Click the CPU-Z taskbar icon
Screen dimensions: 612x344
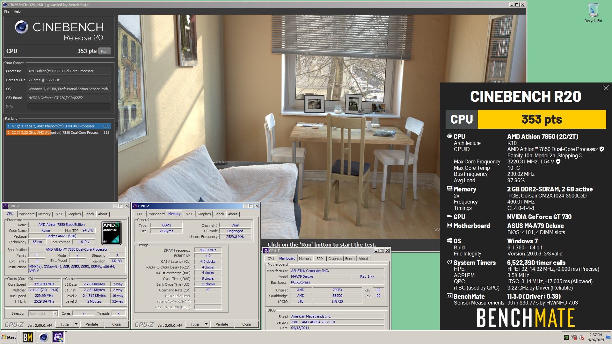point(58,337)
